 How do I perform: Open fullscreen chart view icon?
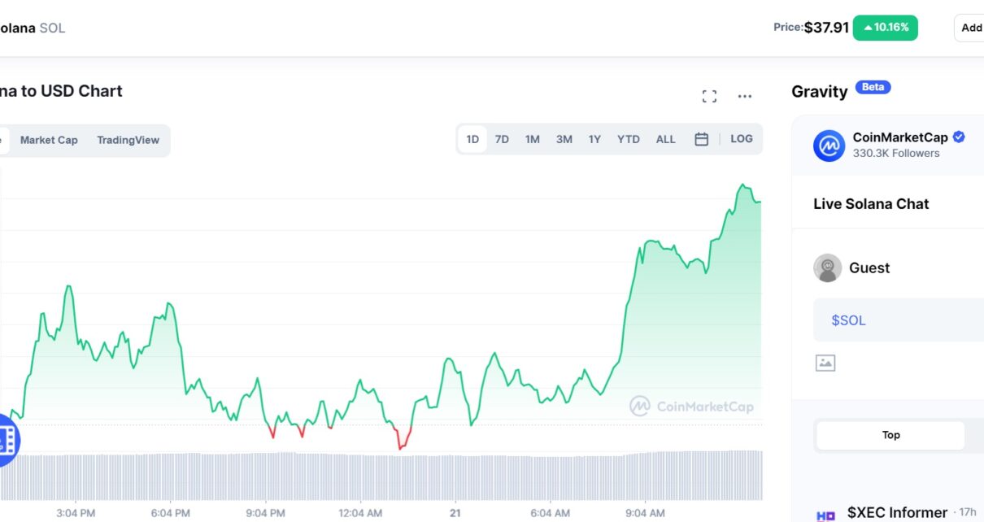point(709,97)
